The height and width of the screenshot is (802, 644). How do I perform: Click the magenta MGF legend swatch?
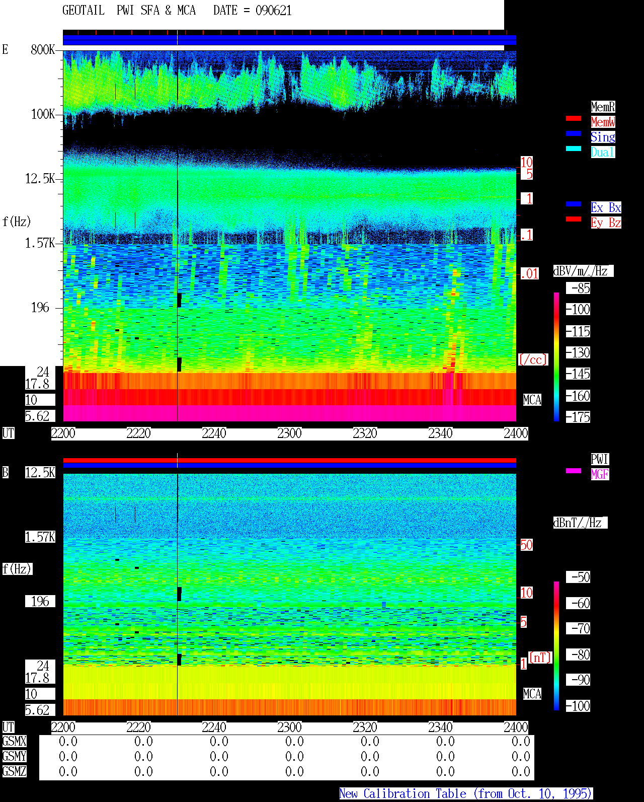tap(574, 471)
